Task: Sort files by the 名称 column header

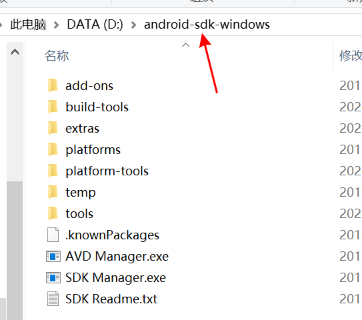Action: tap(57, 55)
